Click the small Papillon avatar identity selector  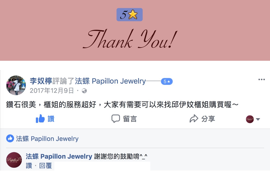point(250,119)
